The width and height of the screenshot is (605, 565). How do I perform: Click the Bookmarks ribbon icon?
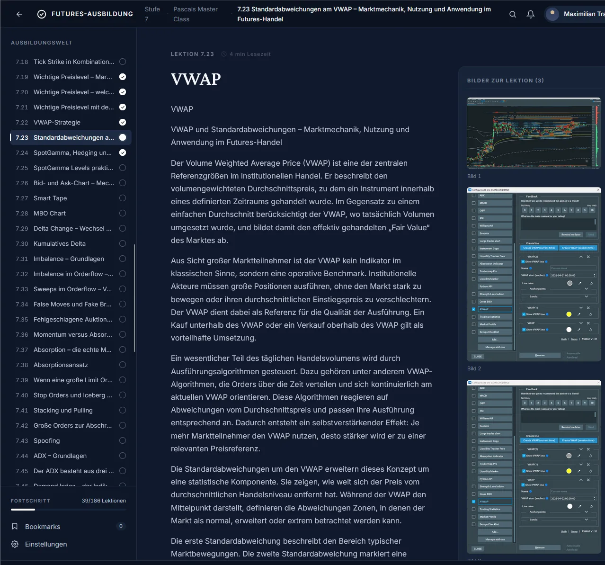[x=15, y=526]
